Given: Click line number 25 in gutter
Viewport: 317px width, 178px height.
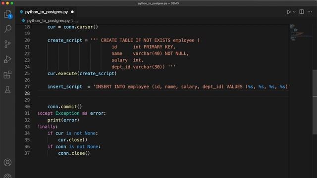Looking at the screenshot, I should coord(27,74).
